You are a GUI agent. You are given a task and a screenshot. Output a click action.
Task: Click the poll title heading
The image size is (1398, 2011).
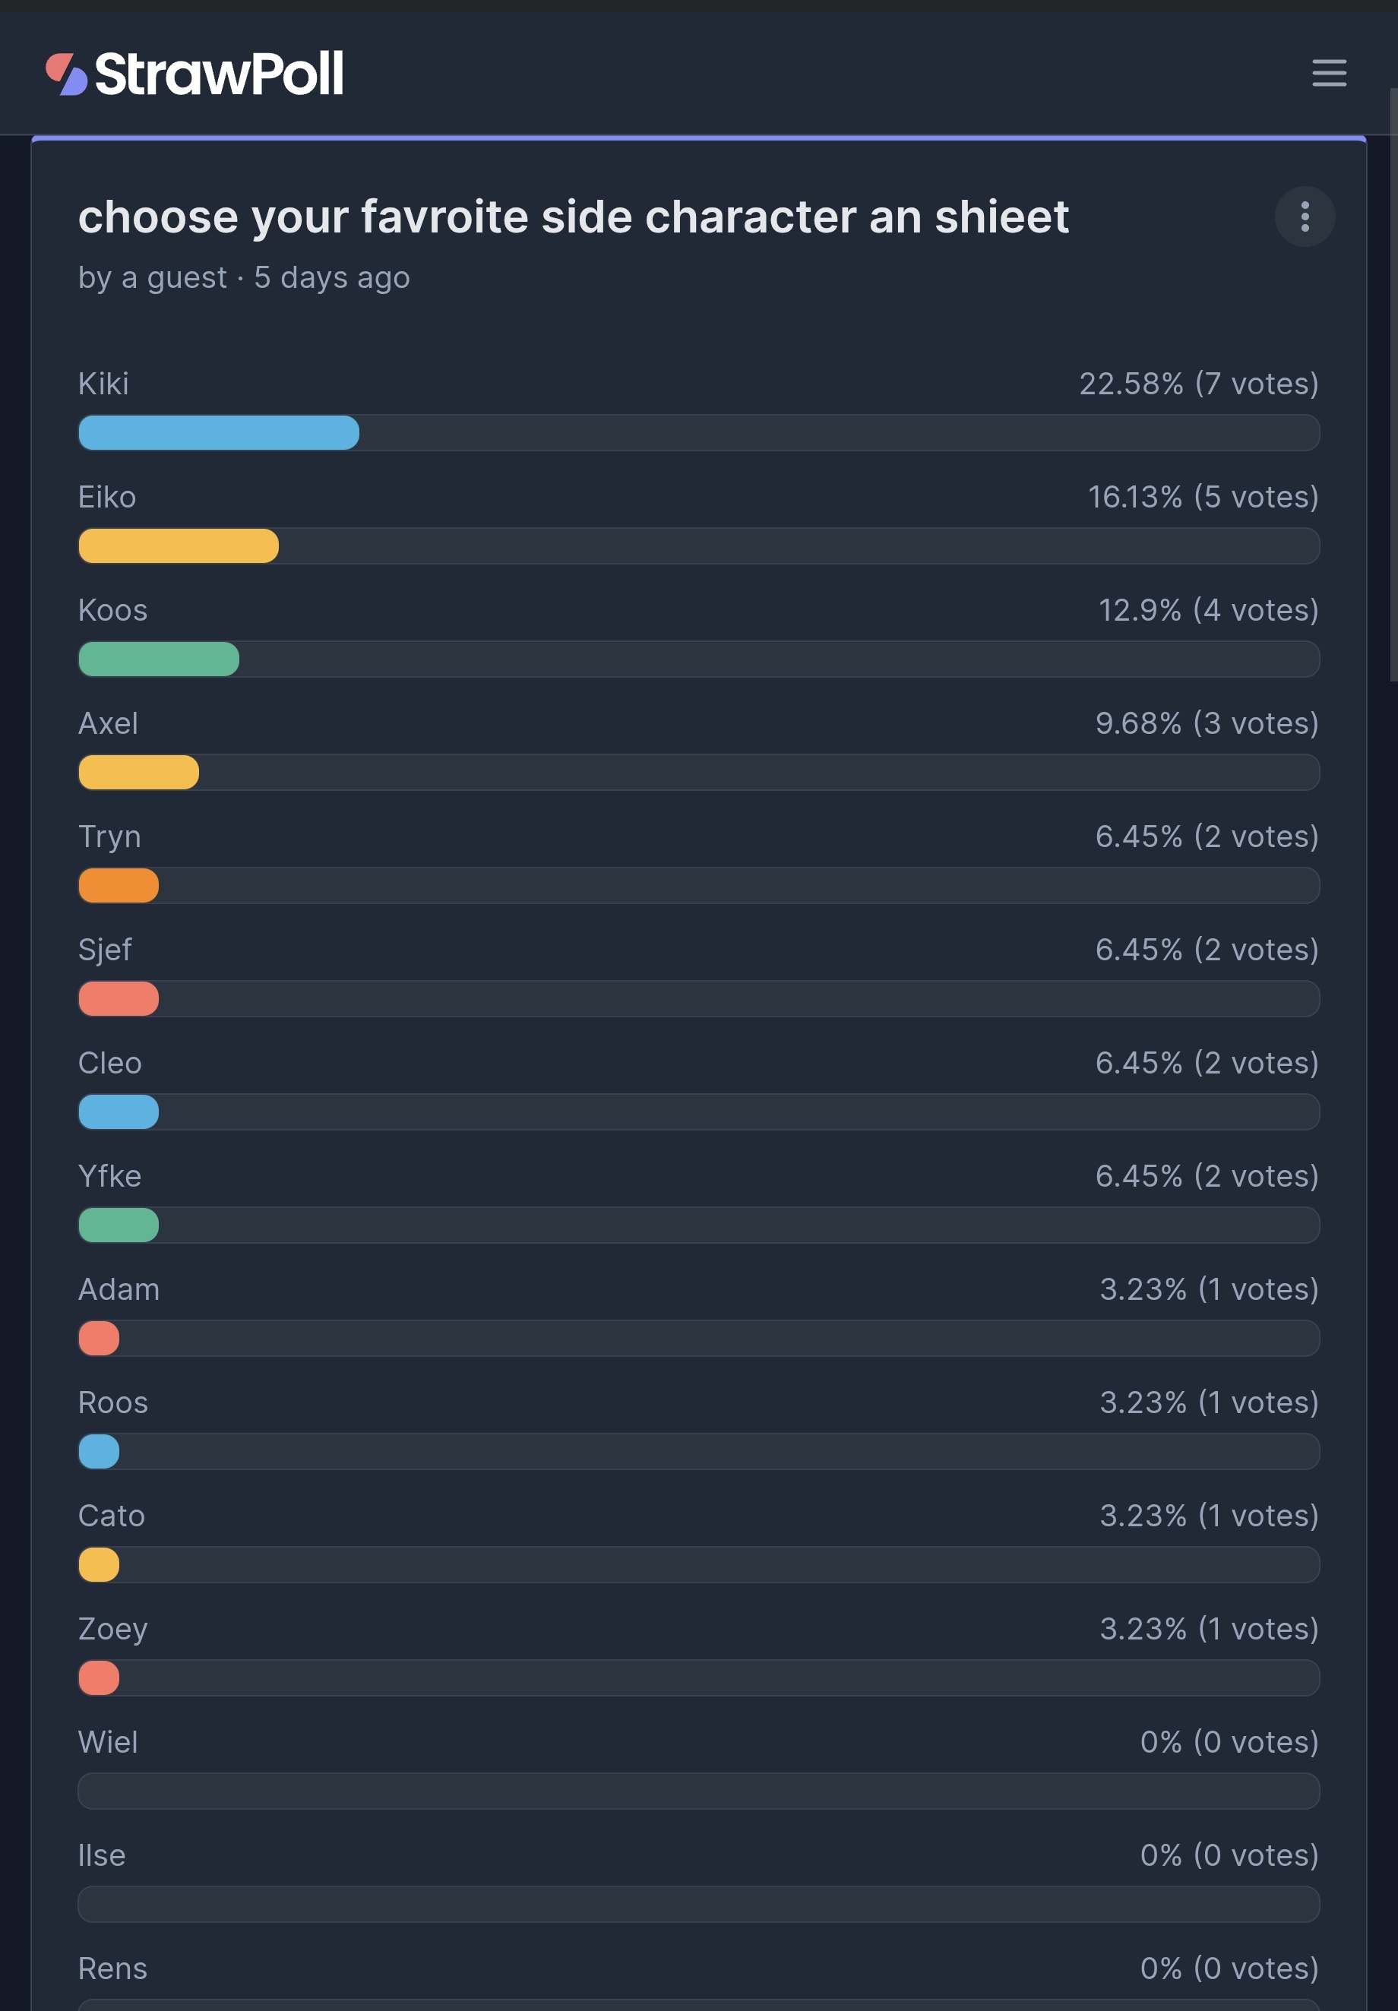point(573,217)
